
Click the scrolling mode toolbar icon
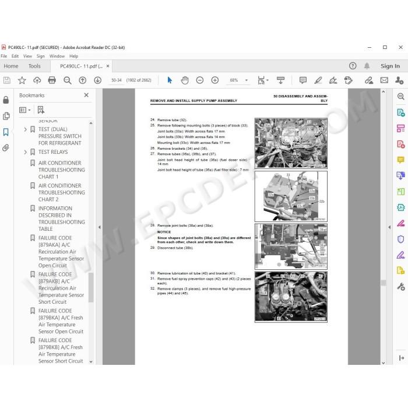point(280,80)
